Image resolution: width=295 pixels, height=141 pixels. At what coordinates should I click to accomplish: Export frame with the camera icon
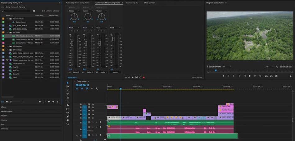[276, 76]
